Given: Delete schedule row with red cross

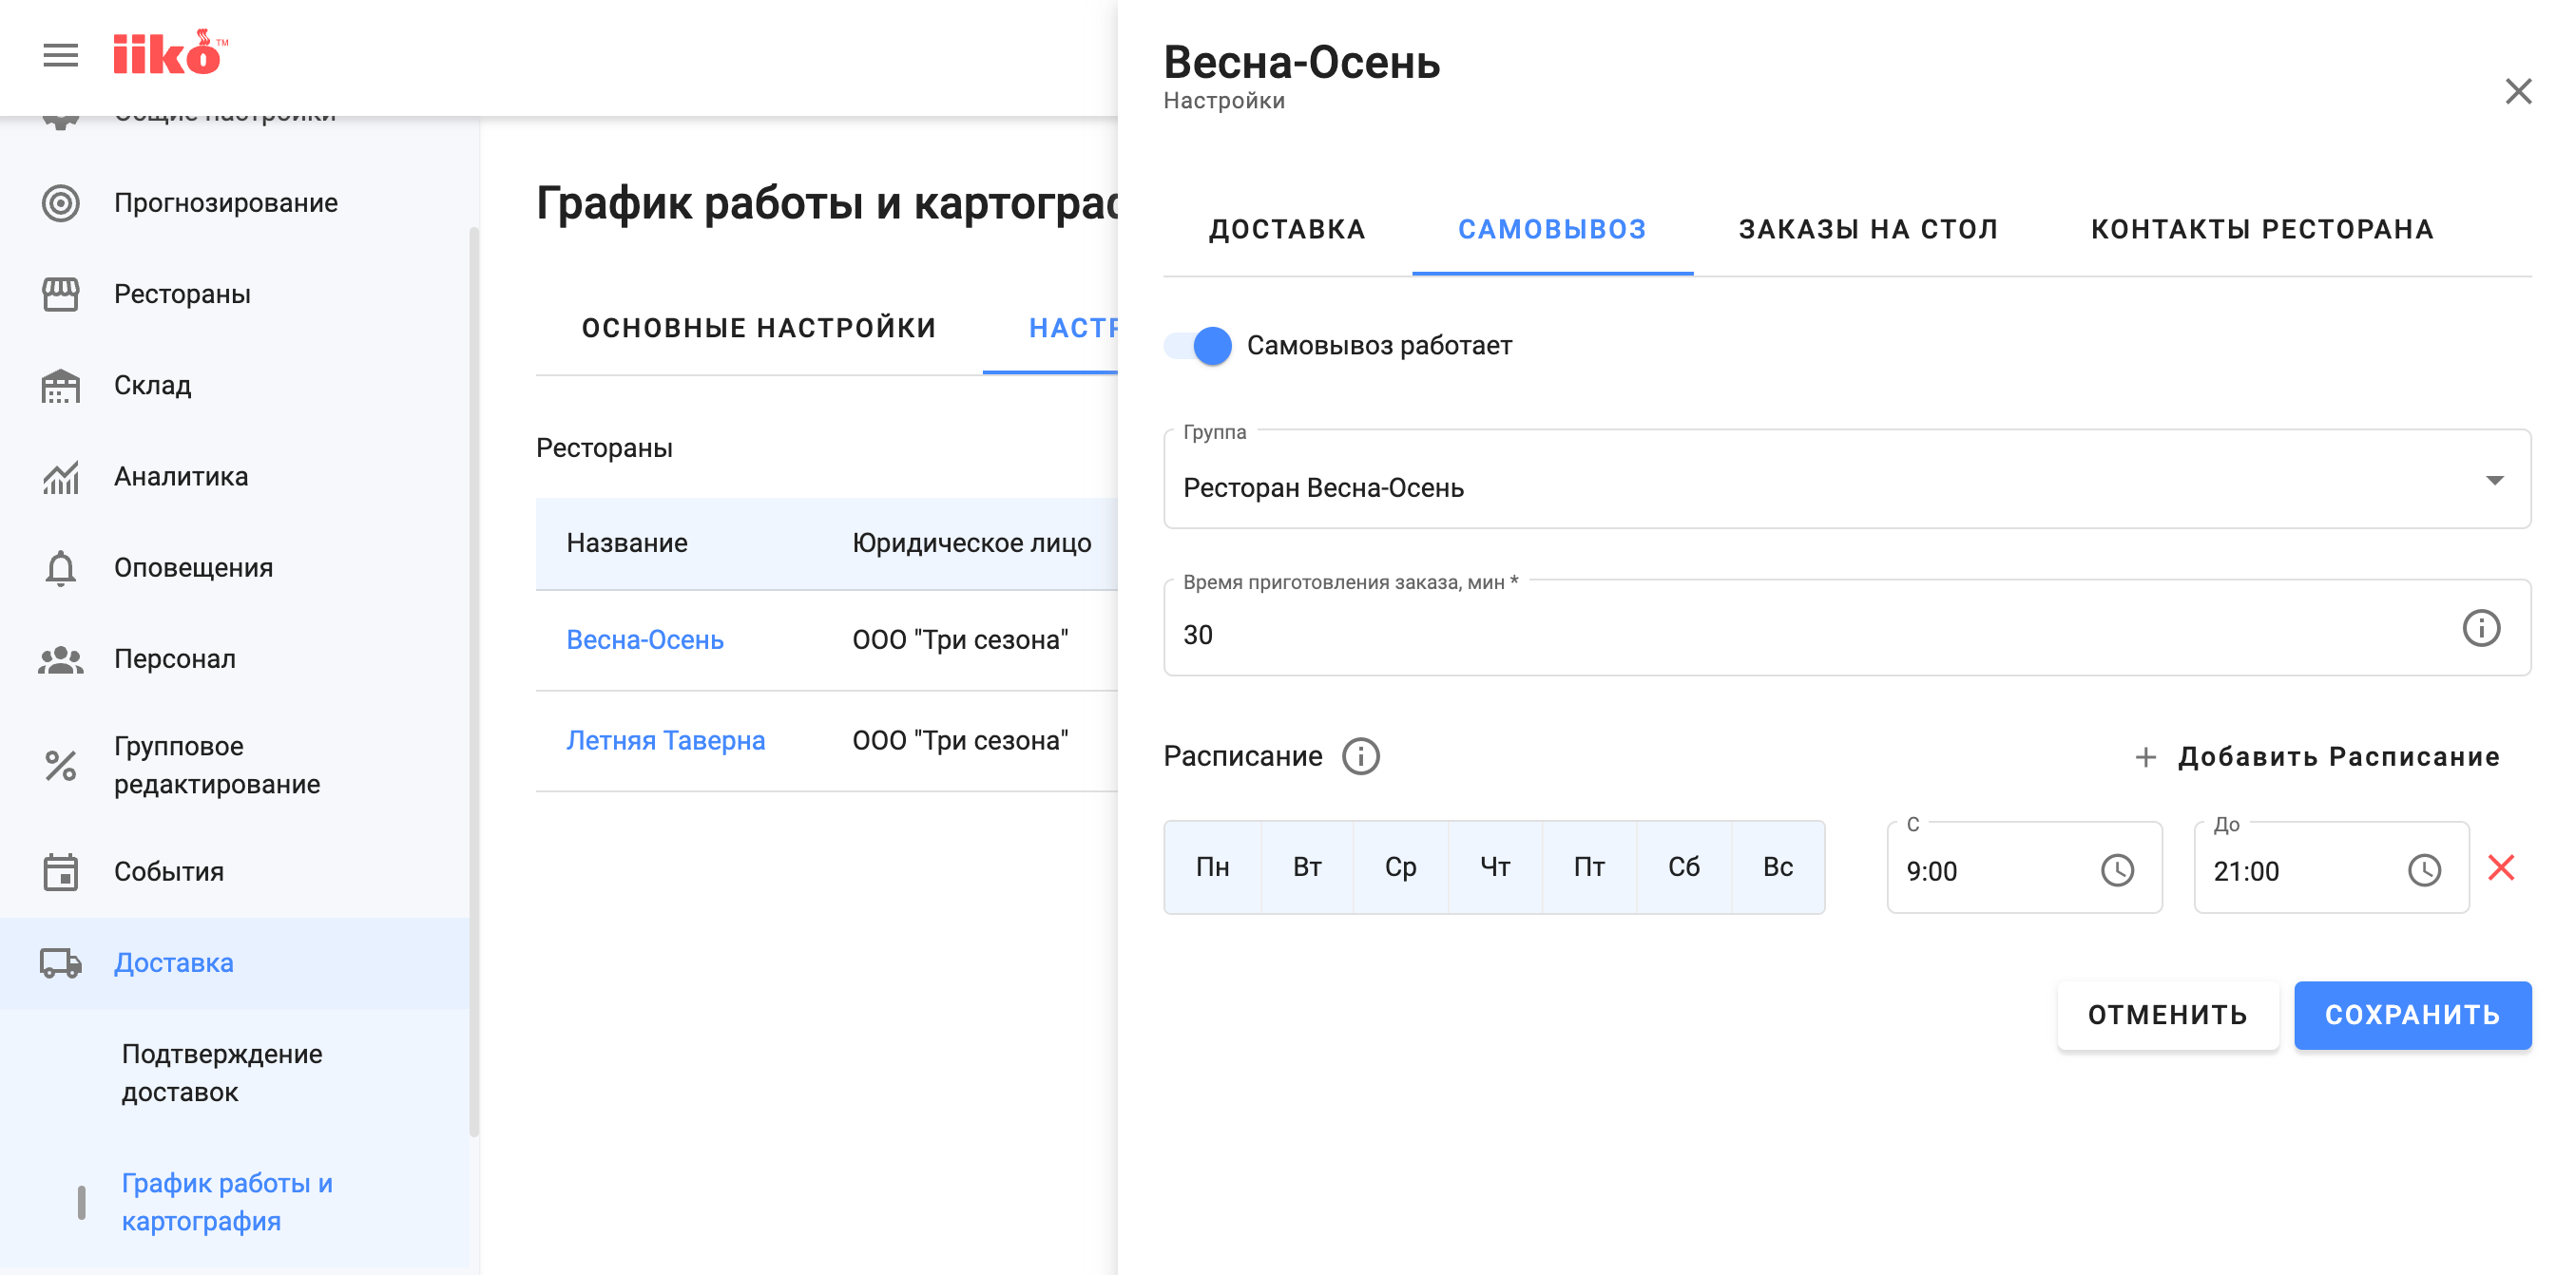Looking at the screenshot, I should point(2501,867).
